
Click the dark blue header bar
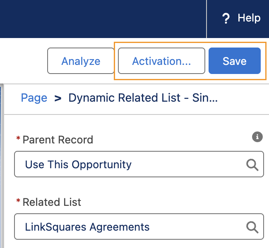[103, 19]
